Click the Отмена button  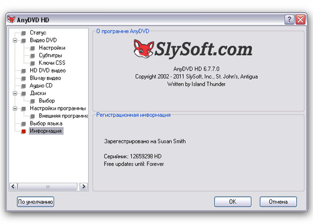[278, 202]
